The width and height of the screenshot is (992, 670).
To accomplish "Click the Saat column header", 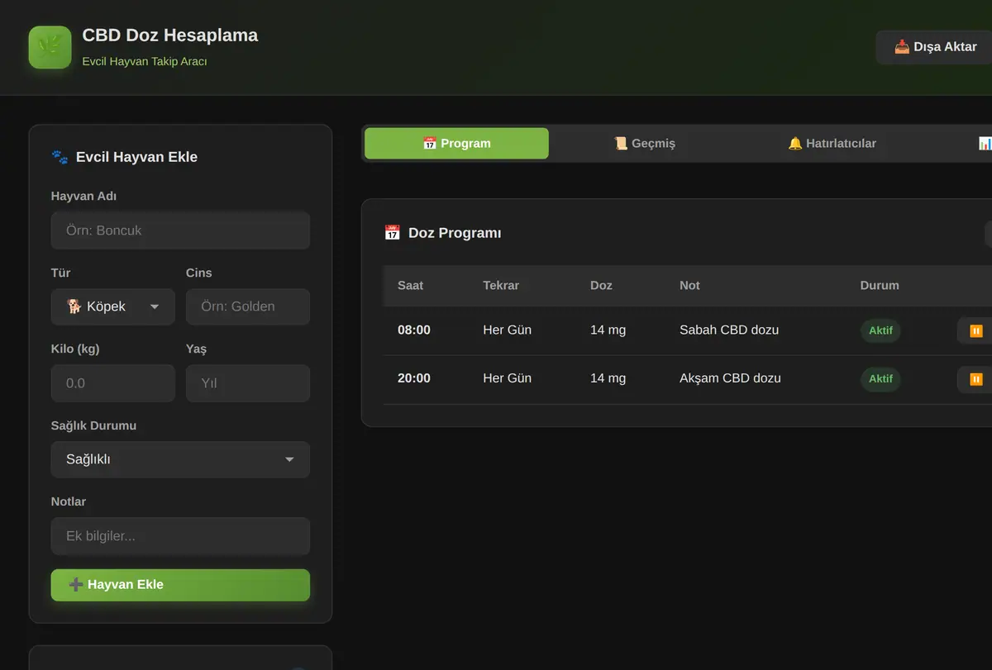I will click(x=410, y=285).
